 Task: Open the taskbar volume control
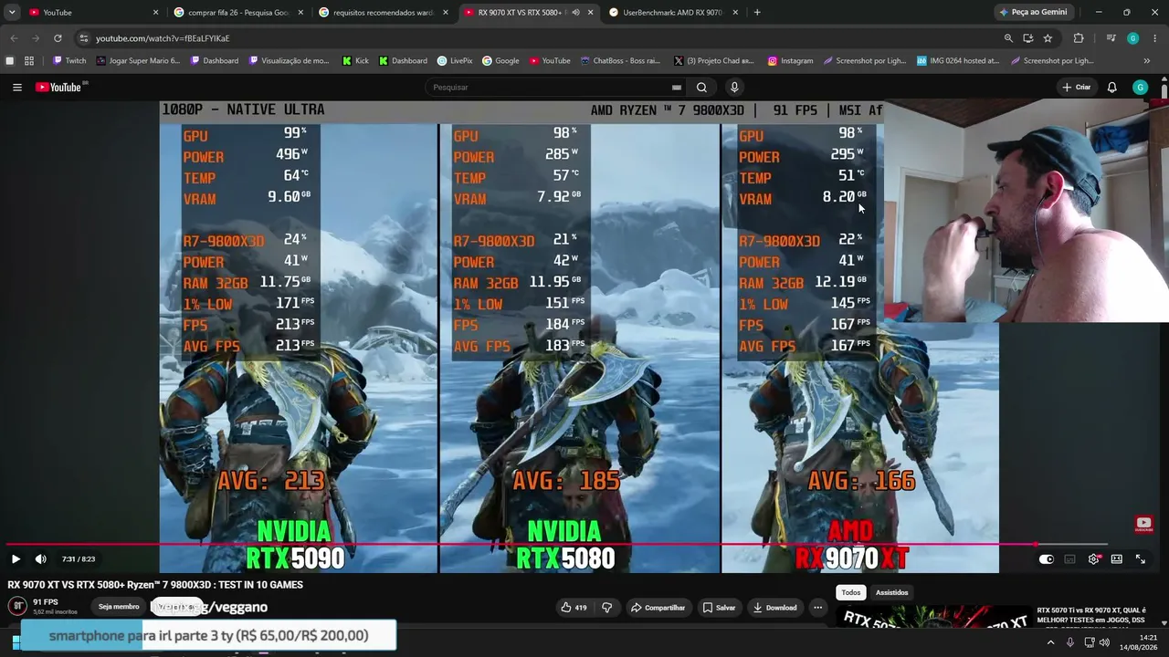1104,642
